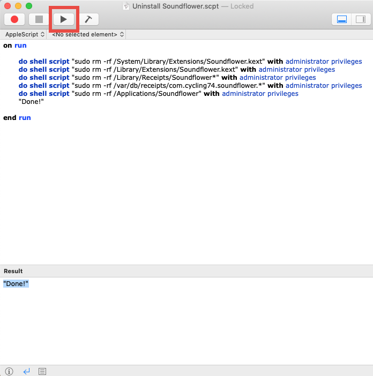Click the /Applications/Soundflower script line
Screen dimensions: 373x376
158,94
